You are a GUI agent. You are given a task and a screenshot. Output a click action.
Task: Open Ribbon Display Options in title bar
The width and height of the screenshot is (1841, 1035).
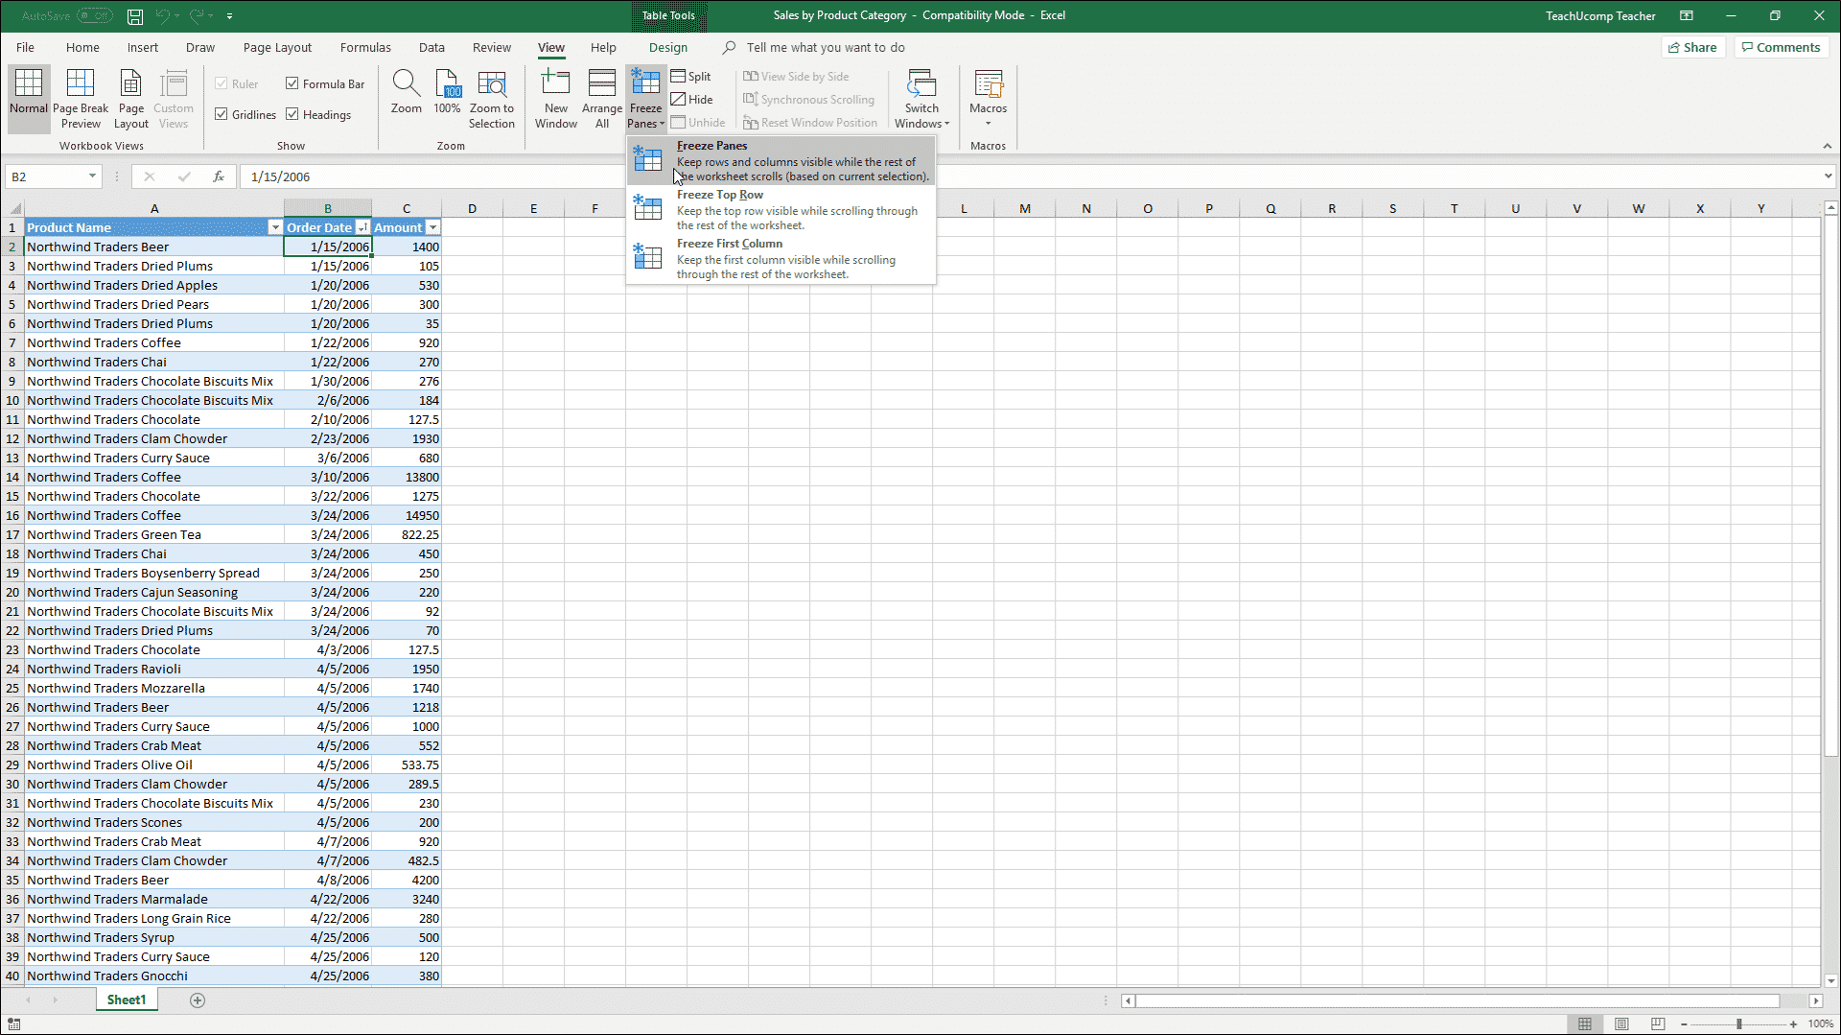(x=1687, y=16)
